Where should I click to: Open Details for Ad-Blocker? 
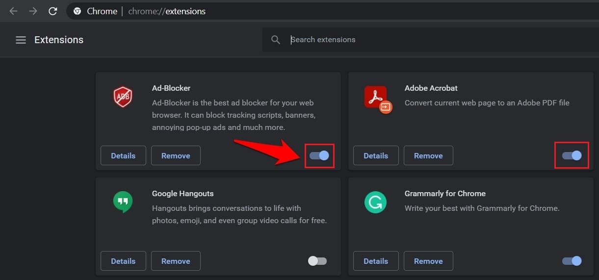click(123, 155)
